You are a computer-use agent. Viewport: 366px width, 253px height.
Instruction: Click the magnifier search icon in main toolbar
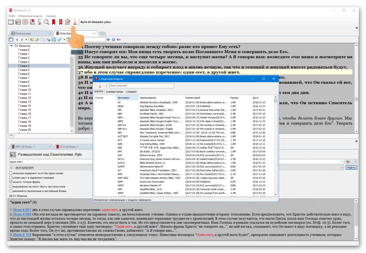[46, 22]
